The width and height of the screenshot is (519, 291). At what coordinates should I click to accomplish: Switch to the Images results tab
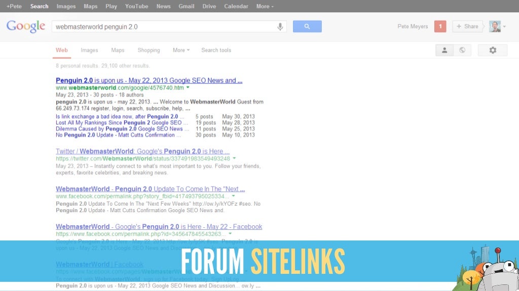(89, 50)
